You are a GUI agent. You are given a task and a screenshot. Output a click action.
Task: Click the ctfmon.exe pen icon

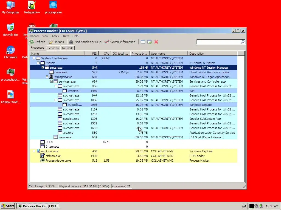(43, 156)
